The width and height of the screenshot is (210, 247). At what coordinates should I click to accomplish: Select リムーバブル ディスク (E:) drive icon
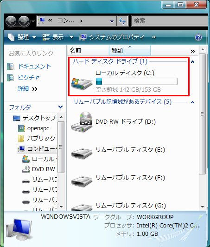[82, 154]
